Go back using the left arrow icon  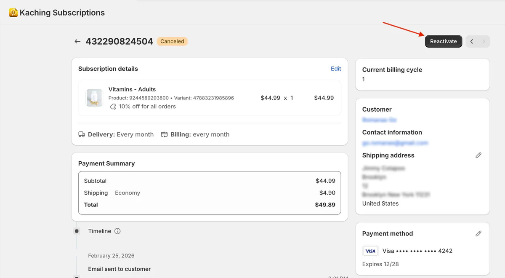pos(77,41)
